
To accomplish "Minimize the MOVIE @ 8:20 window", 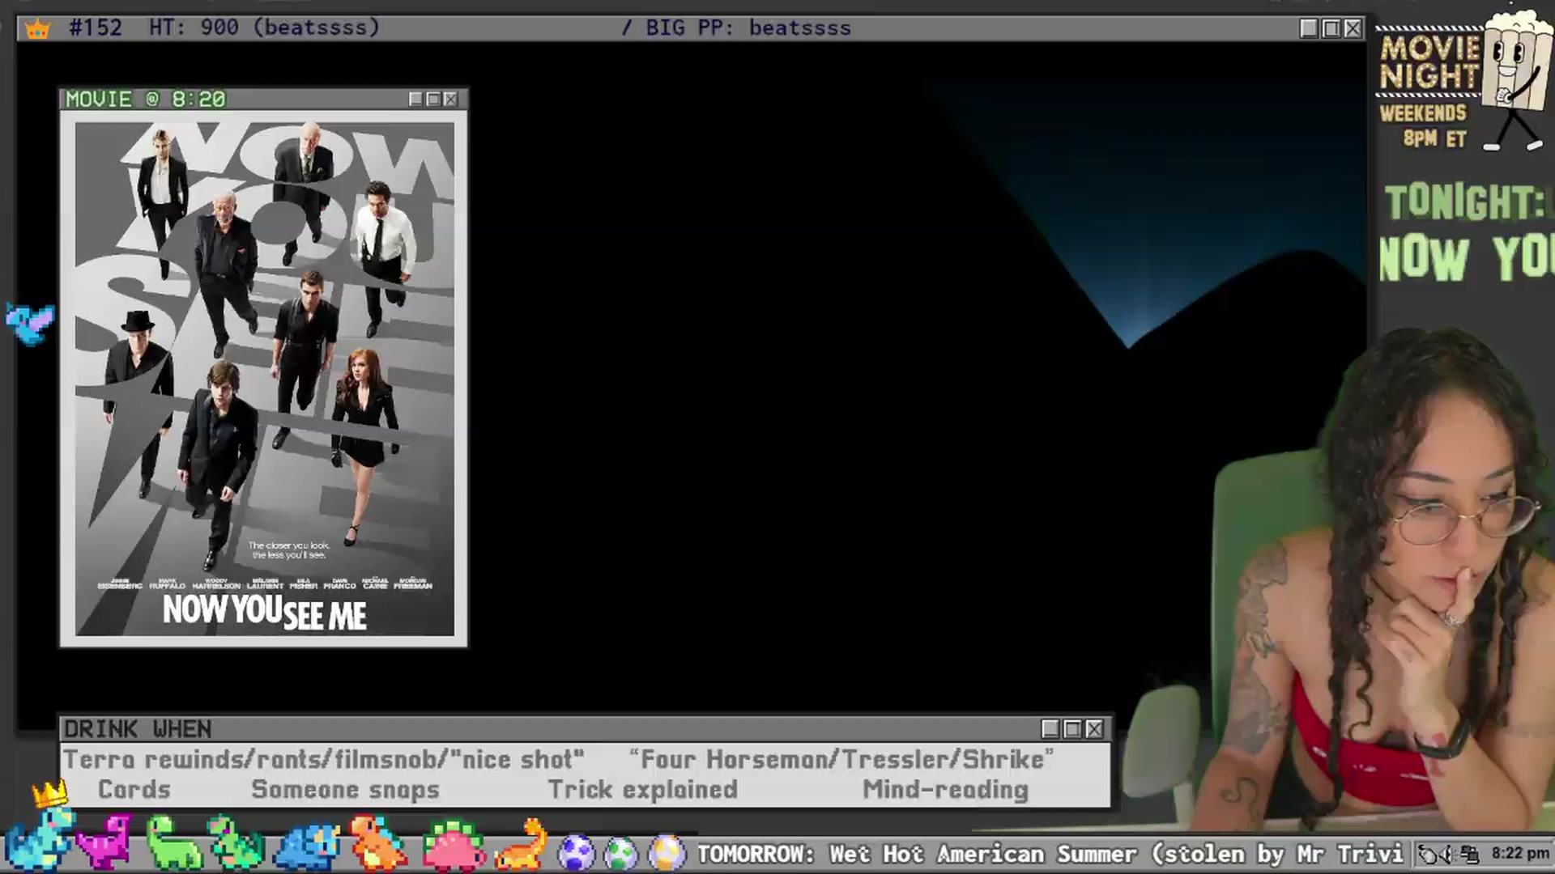I will pos(415,99).
